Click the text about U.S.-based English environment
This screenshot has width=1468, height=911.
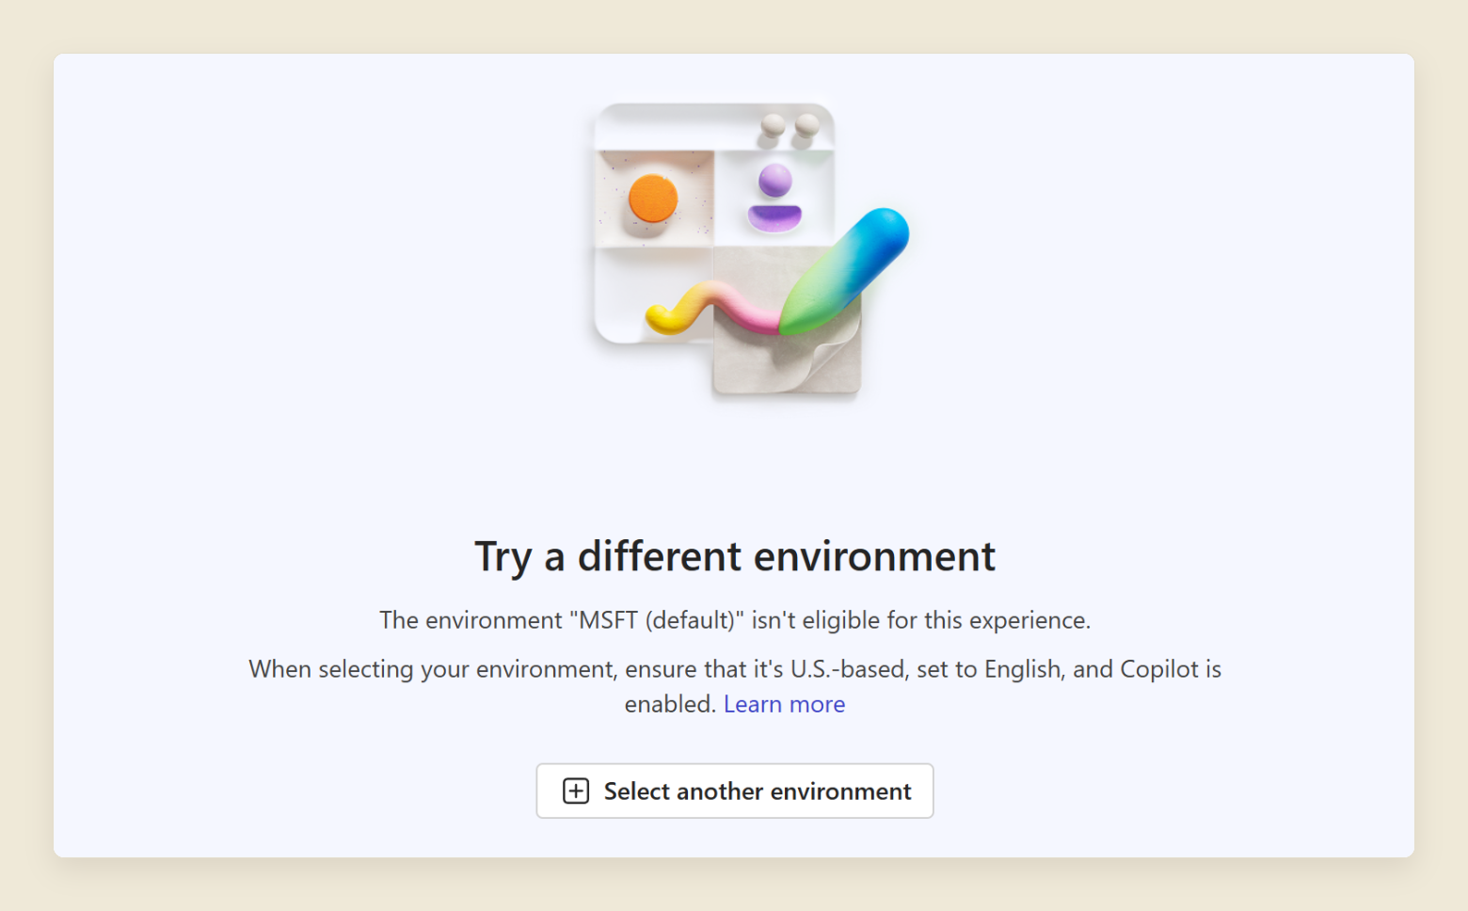(735, 686)
